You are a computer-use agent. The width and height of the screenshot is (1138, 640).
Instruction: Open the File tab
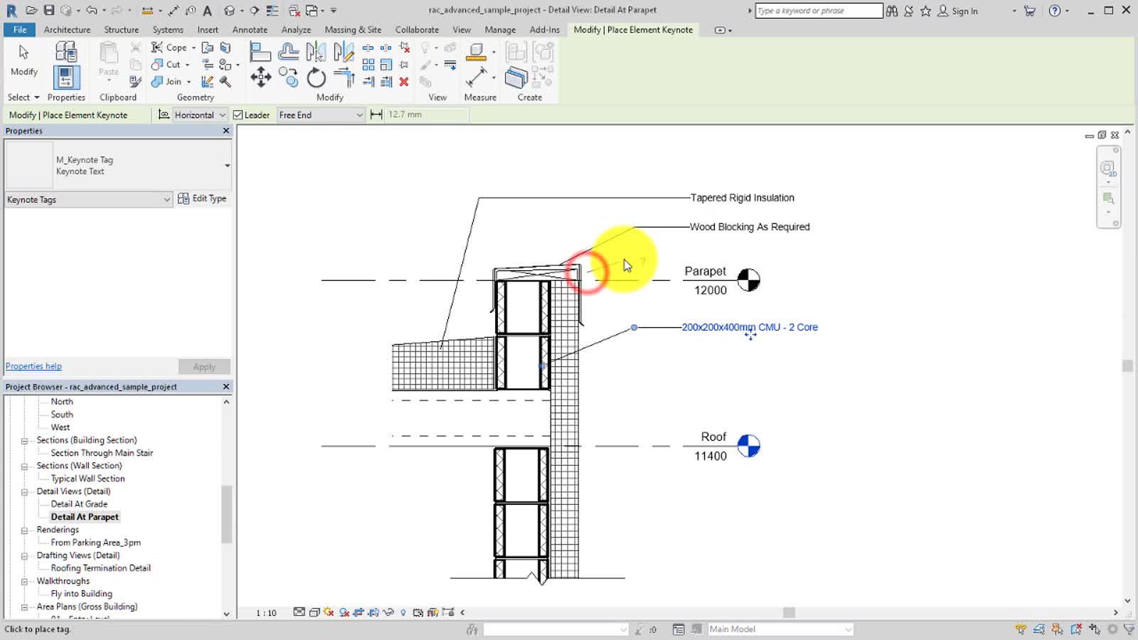pyautogui.click(x=19, y=30)
